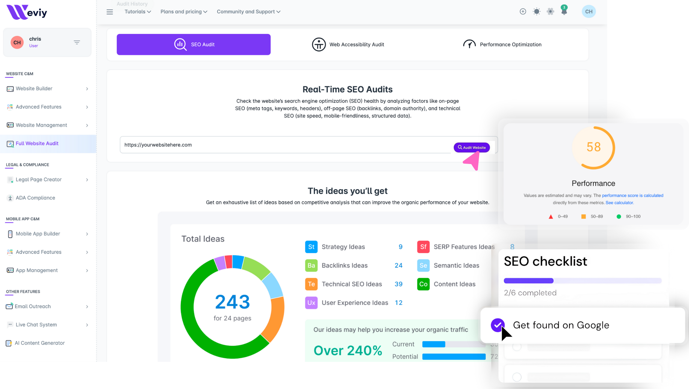The height and width of the screenshot is (389, 689).
Task: Click the CH avatar in top bar
Action: [589, 11]
